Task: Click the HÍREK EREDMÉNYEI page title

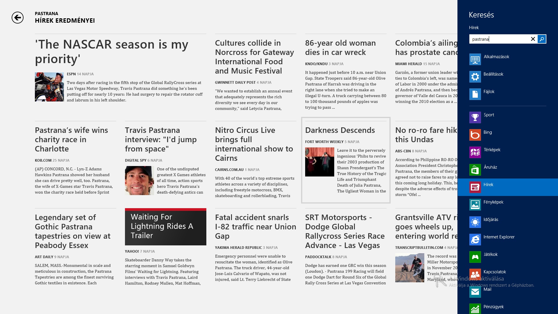Action: (65, 21)
